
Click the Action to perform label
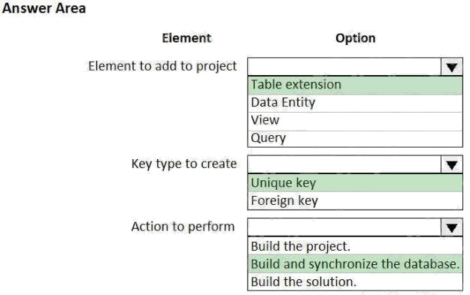click(x=183, y=227)
